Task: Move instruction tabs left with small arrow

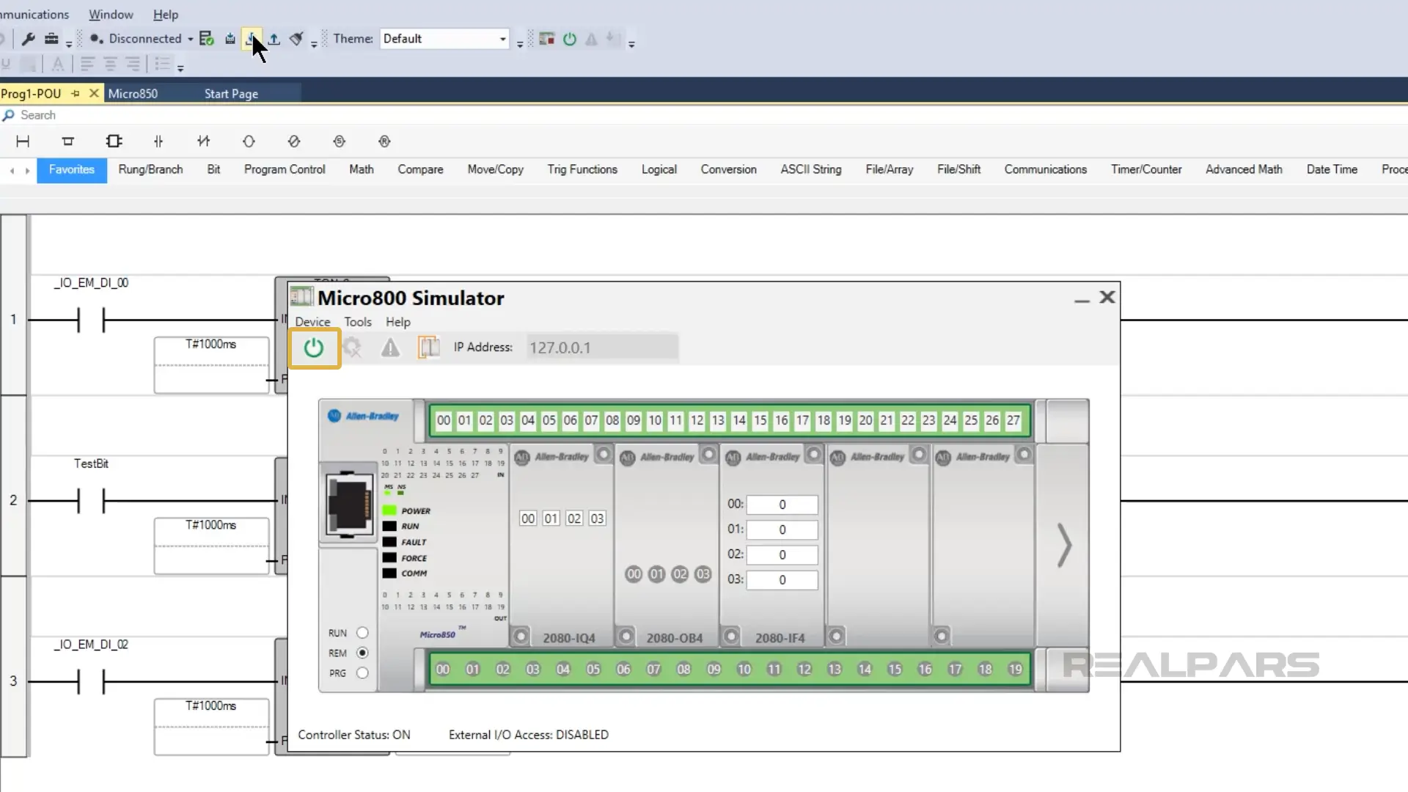Action: pyautogui.click(x=12, y=171)
